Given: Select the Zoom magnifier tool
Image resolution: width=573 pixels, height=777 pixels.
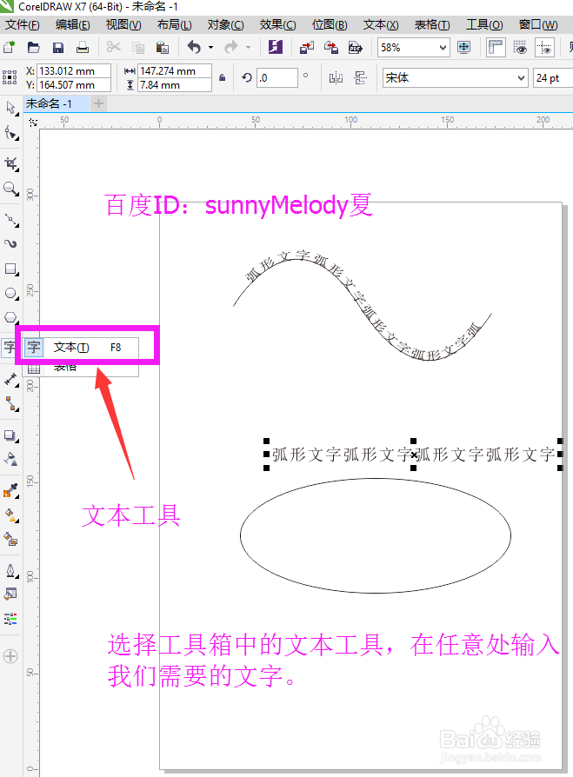Looking at the screenshot, I should [x=11, y=189].
